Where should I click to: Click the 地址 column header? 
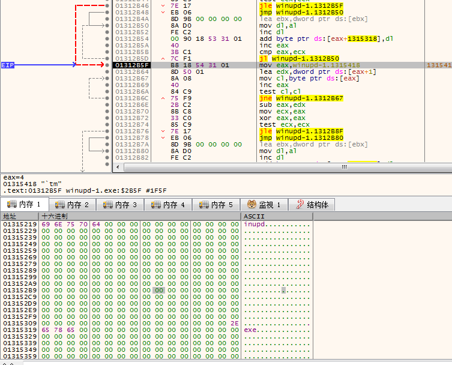point(20,216)
